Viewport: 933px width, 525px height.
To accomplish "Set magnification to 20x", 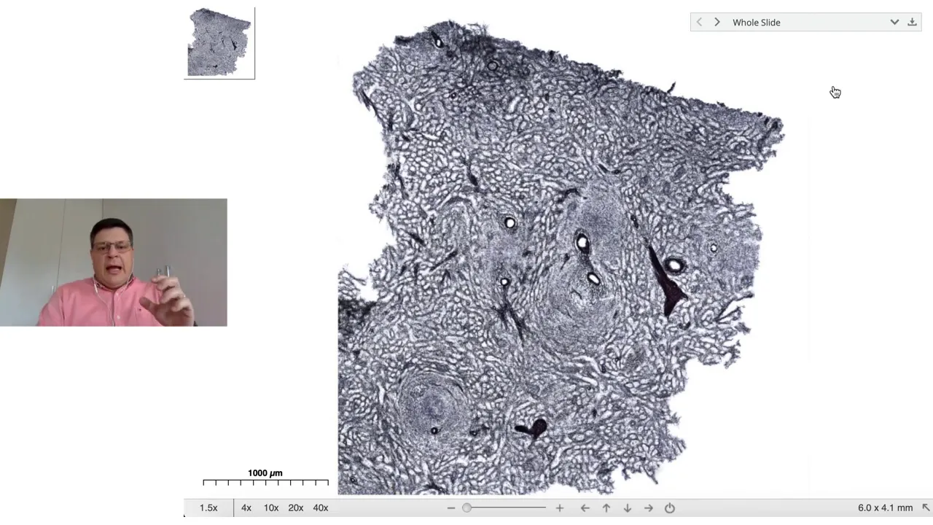I will (x=296, y=507).
